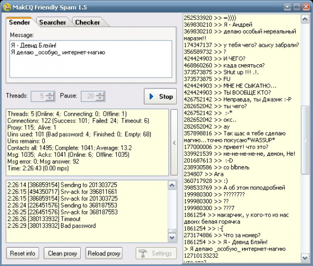The image size is (313, 266).
Task: Click the blue play arrow icon on Stop
Action: pos(151,96)
